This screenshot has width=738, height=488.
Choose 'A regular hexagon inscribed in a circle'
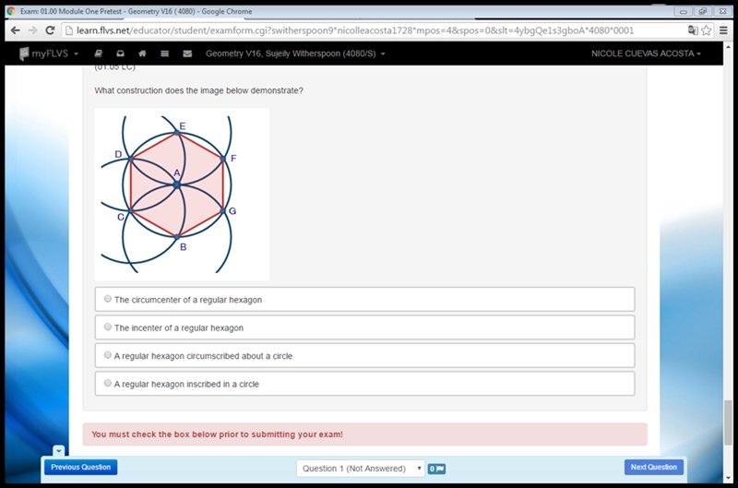pos(364,384)
